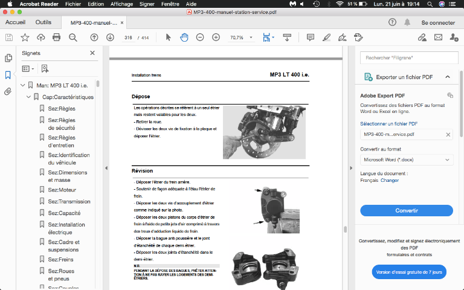Collapse the Cap:Caractéristiques bookmark
The width and height of the screenshot is (464, 290).
[28, 97]
